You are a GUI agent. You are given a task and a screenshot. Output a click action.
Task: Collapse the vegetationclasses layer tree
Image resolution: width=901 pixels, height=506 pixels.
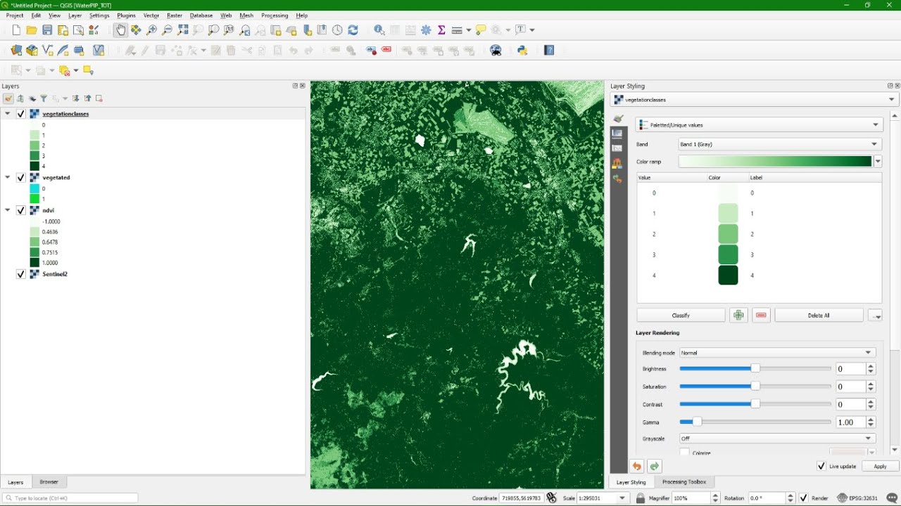[8, 114]
